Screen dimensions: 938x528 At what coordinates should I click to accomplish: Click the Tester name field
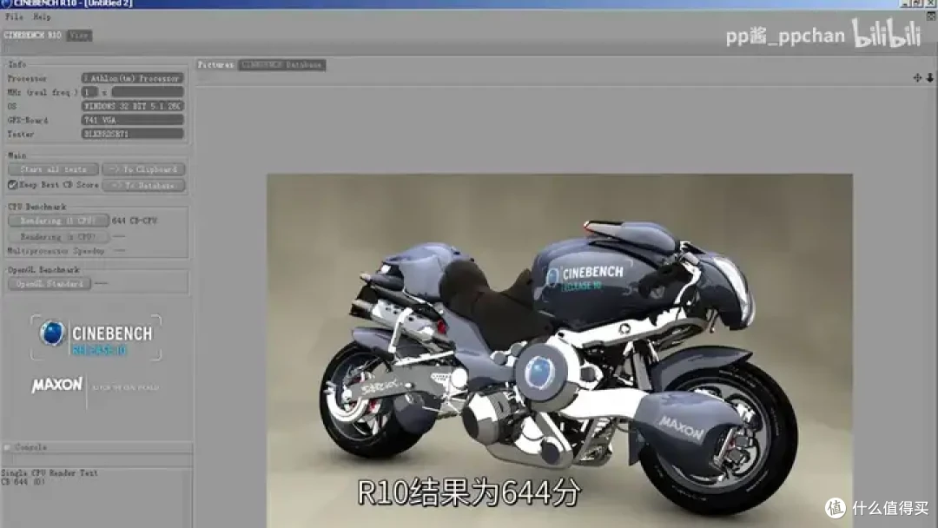tap(132, 134)
